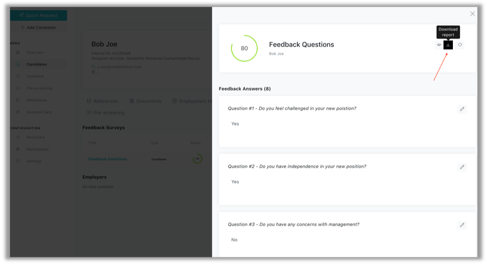
Task: Open Settings in configuration section
Action: click(34, 161)
